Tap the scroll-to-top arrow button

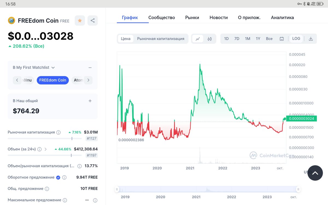315,173
